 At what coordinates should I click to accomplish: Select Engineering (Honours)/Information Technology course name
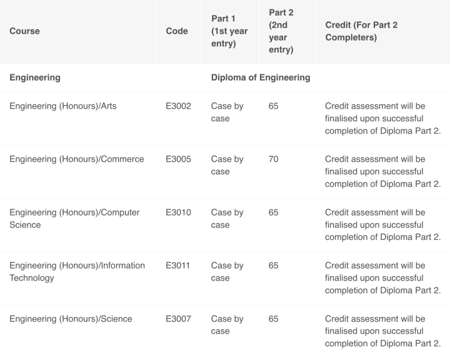point(77,272)
